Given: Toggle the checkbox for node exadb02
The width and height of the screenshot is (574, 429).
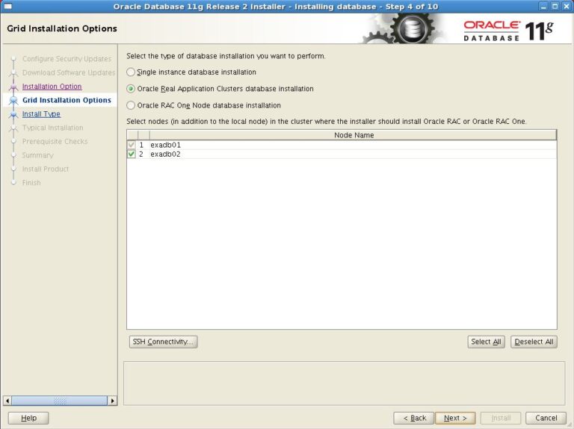Looking at the screenshot, I should [x=132, y=154].
